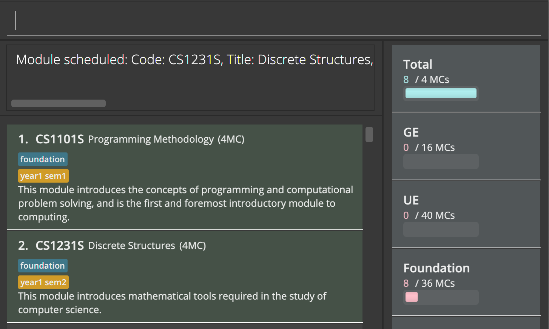This screenshot has width=549, height=329.
Task: Select the UE requirement heading
Action: (x=411, y=200)
